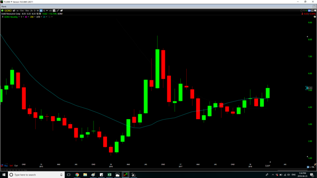This screenshot has width=317, height=178.
Task: Open the trade ticket icon beside Buy
Action: [x=2, y=166]
